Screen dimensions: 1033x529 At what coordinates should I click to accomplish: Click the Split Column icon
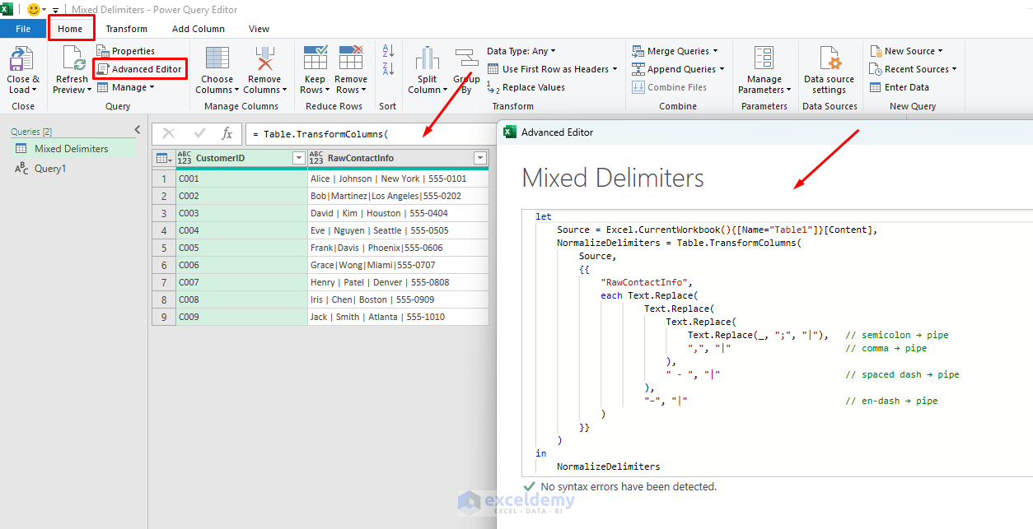tap(427, 58)
